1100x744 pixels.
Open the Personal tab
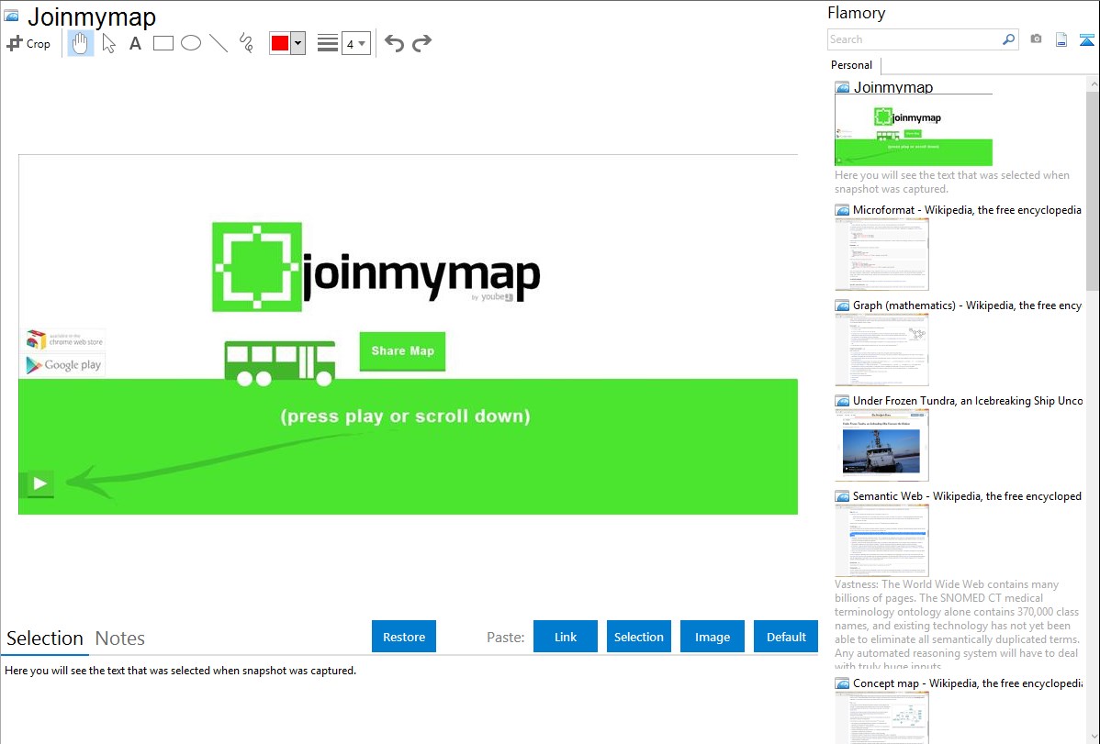point(852,65)
